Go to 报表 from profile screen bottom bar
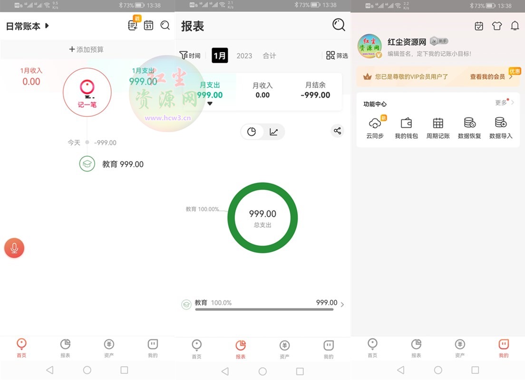This screenshot has height=380, width=525. point(416,348)
